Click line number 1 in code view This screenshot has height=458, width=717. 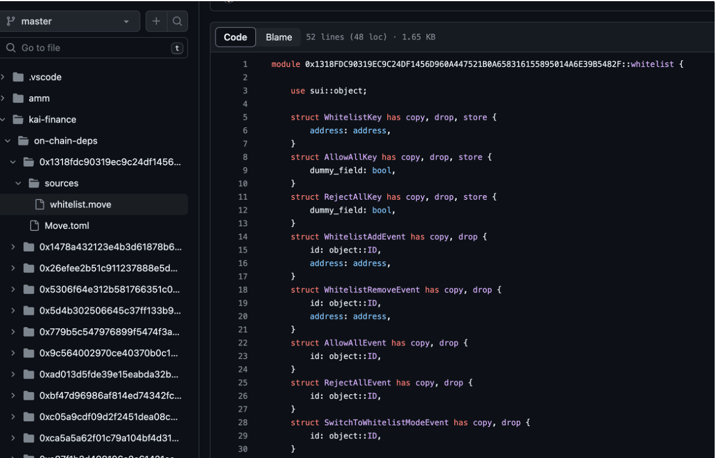[x=245, y=64]
